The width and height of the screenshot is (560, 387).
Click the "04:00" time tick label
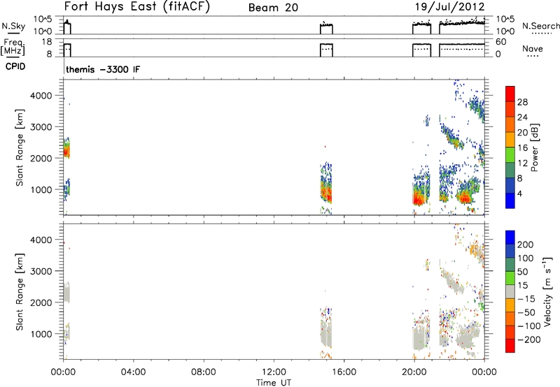133,372
